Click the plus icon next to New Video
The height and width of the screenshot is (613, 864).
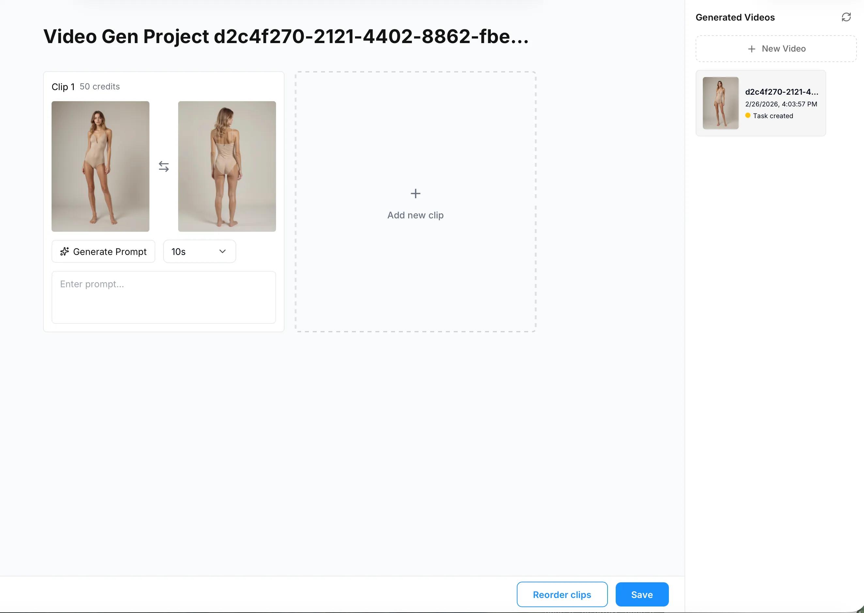(751, 49)
